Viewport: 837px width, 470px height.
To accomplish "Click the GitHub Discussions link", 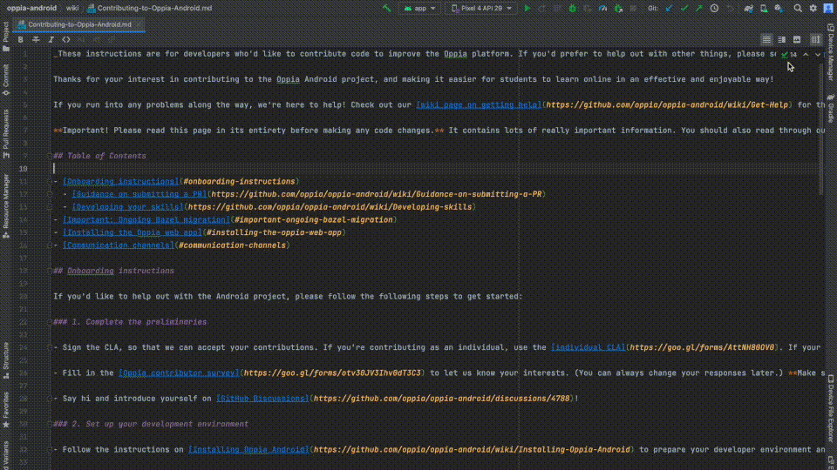I will pos(262,399).
